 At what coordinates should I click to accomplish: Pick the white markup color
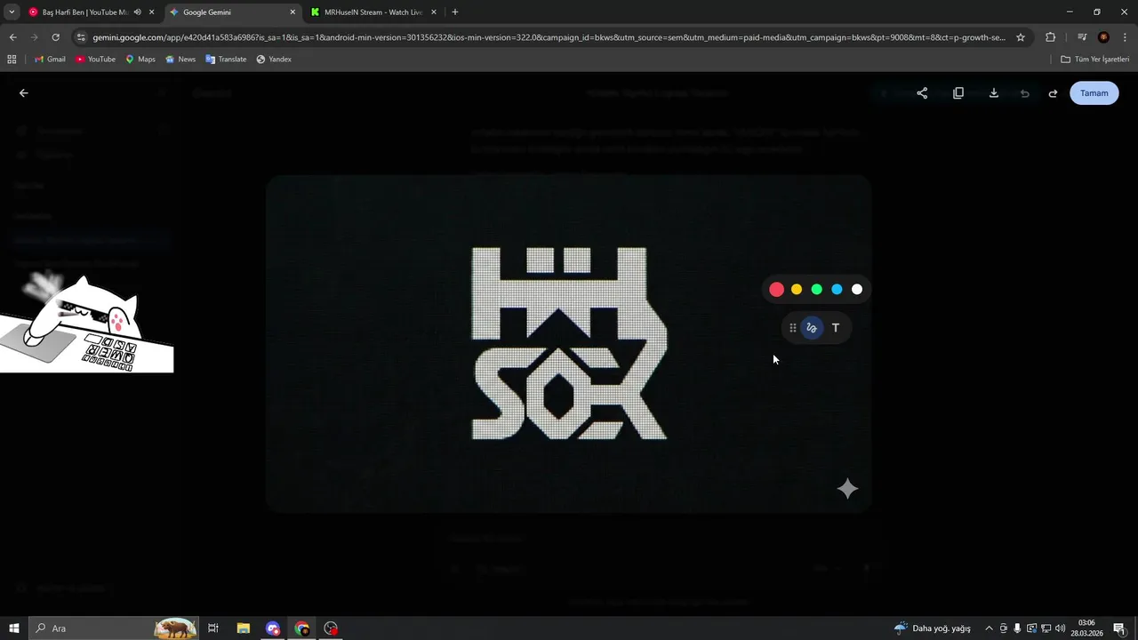tap(857, 289)
